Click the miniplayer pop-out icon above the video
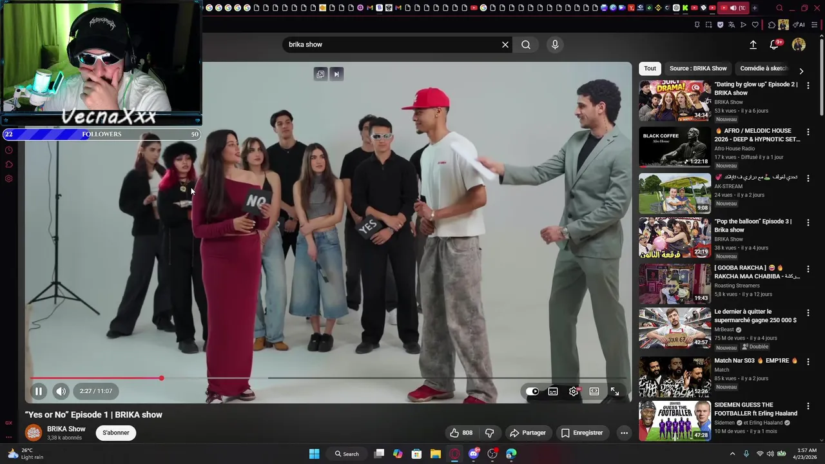 click(x=320, y=74)
